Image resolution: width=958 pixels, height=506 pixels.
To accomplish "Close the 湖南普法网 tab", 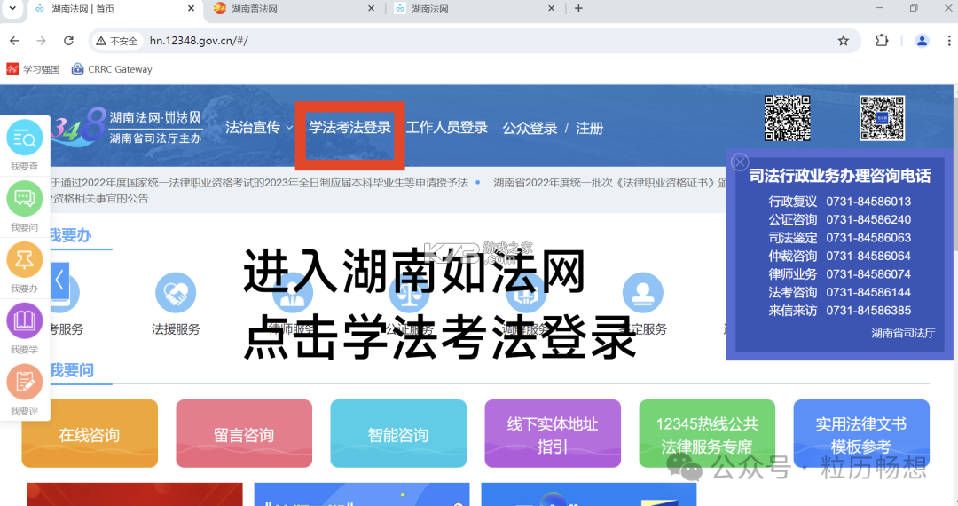I will click(x=371, y=9).
